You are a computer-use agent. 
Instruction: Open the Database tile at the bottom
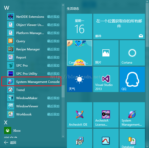(132, 138)
